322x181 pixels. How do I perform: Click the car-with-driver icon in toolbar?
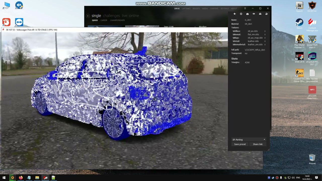click(x=266, y=14)
